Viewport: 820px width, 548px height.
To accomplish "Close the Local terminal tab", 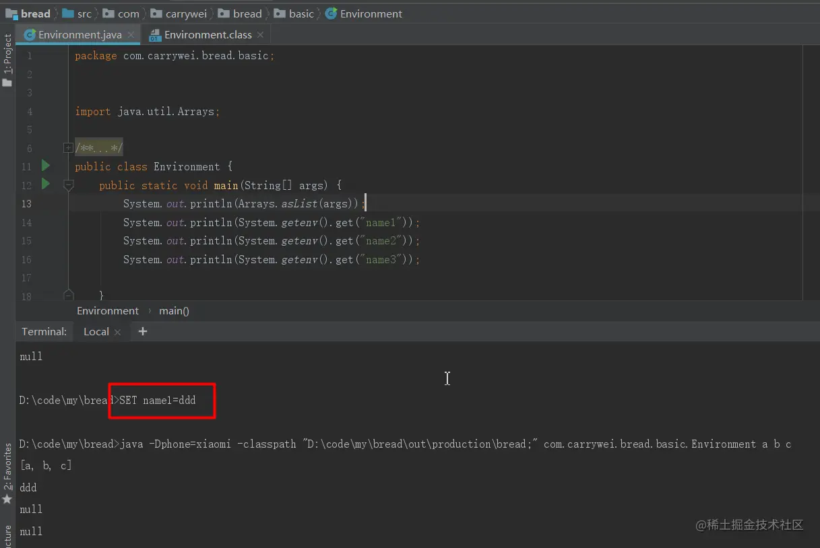I will point(117,332).
